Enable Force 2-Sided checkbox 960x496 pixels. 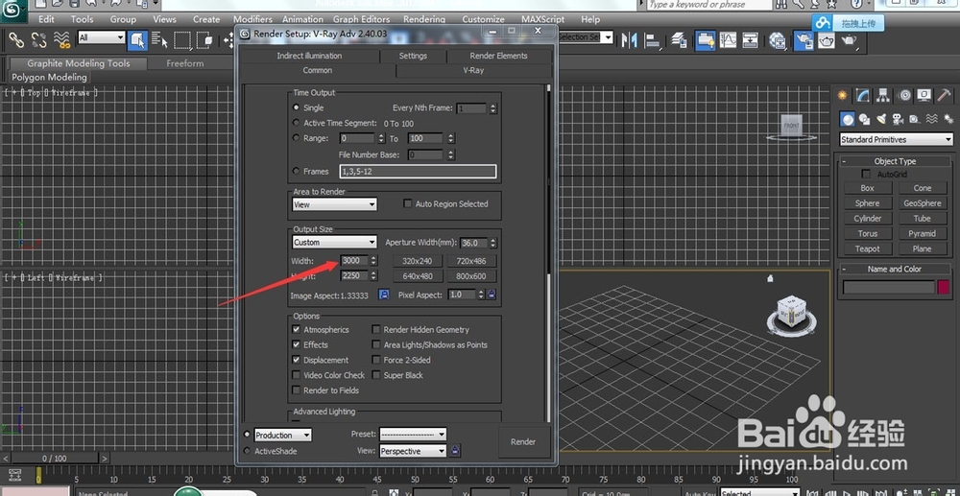click(x=376, y=360)
